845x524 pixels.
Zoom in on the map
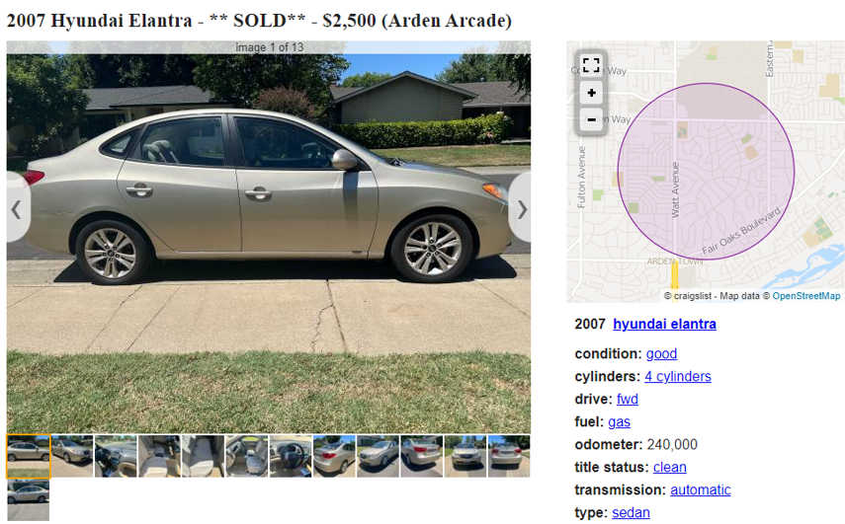[591, 93]
